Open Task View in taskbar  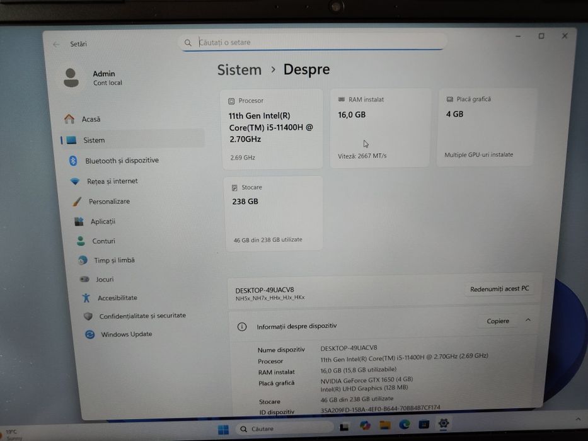[344, 427]
